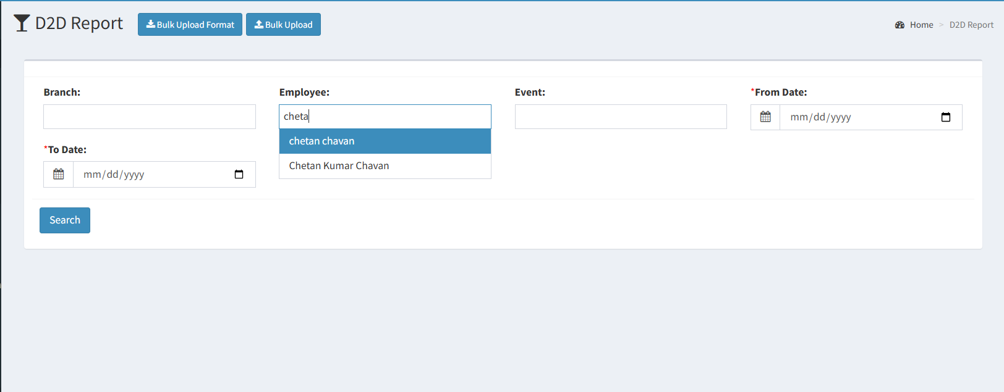Screen dimensions: 1004x392
Task: Click the Bulk Upload Format download button
Action: point(190,25)
